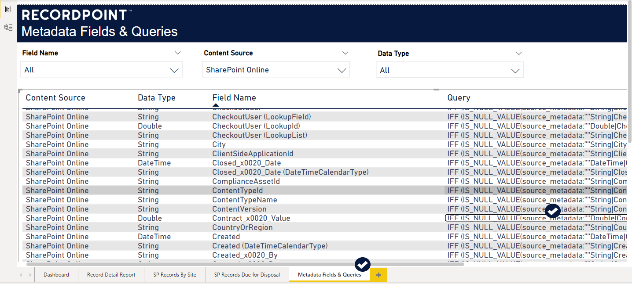Viewport: 632px width, 284px height.
Task: Click CheckoutUser (LookupList) cell
Action: point(260,135)
